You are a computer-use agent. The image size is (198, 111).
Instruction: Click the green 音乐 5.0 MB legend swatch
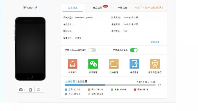(x=112, y=90)
